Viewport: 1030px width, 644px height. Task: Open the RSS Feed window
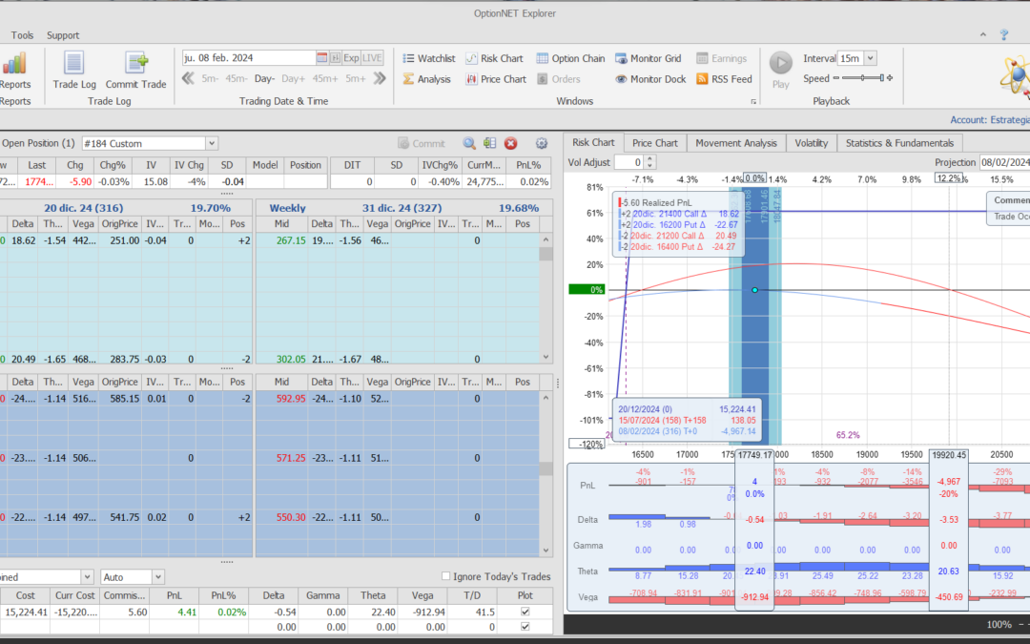point(724,79)
